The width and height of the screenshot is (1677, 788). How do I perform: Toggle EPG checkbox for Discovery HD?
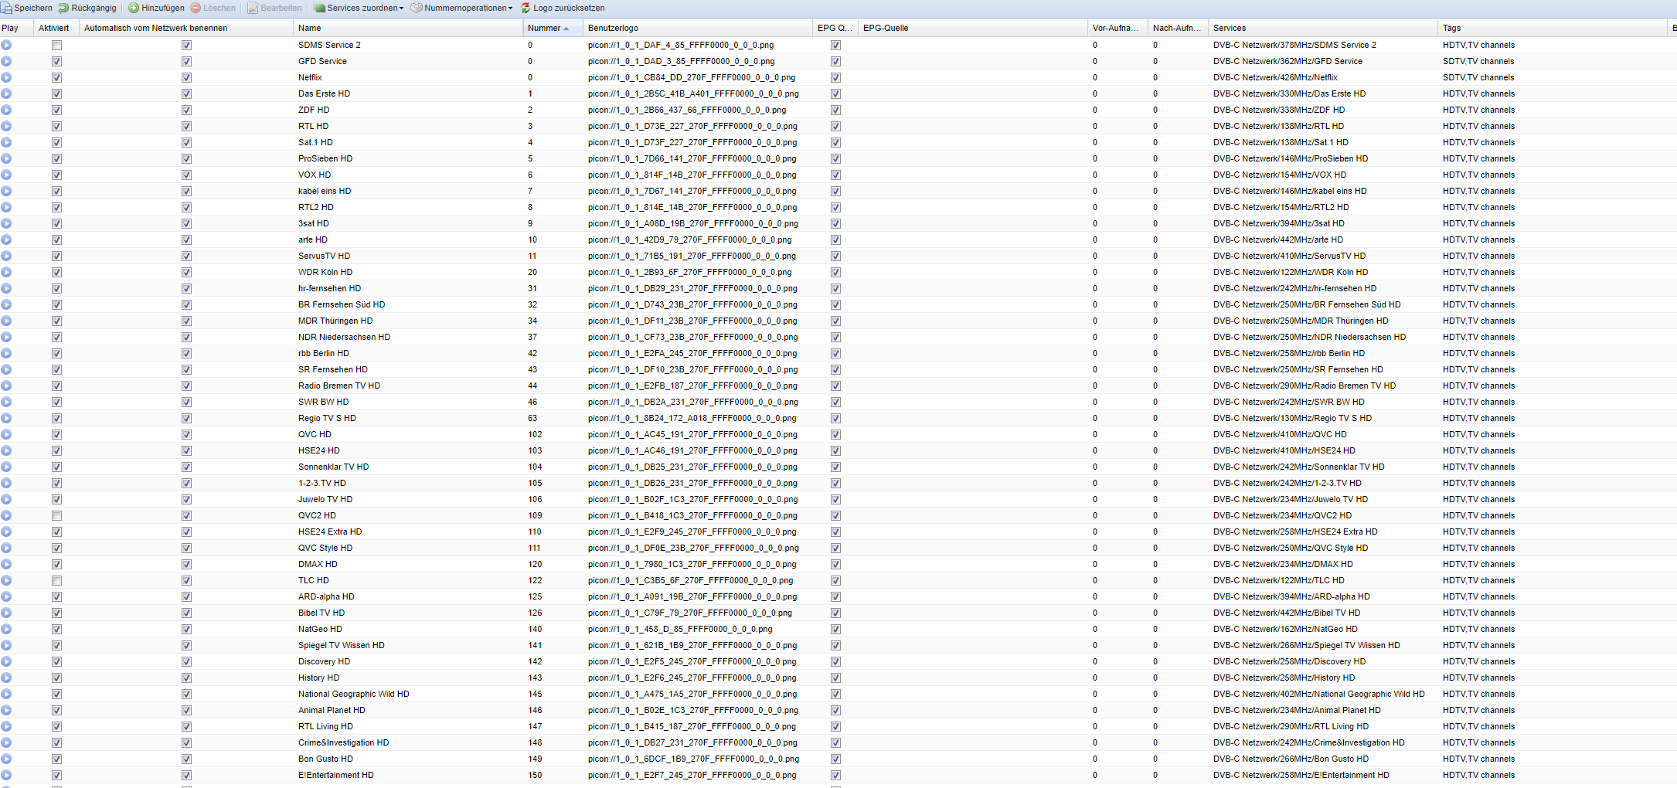pyautogui.click(x=835, y=661)
